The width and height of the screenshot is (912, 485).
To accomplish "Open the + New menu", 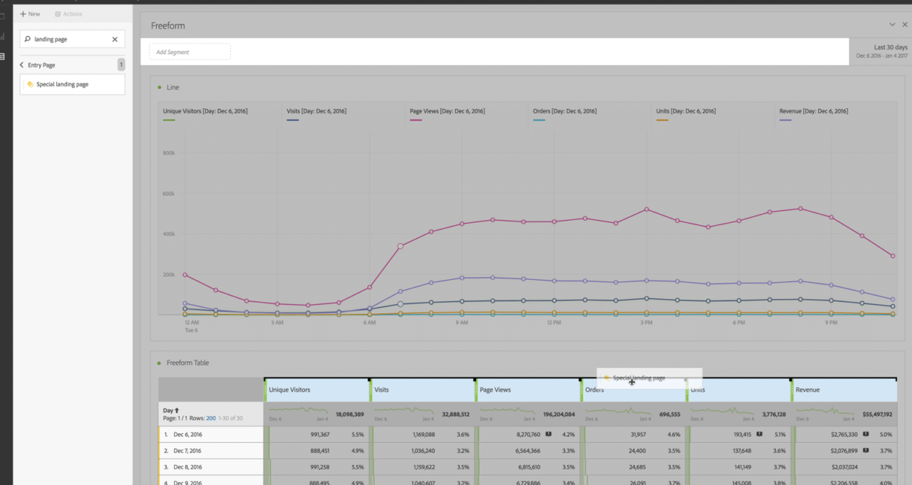I will pos(29,14).
